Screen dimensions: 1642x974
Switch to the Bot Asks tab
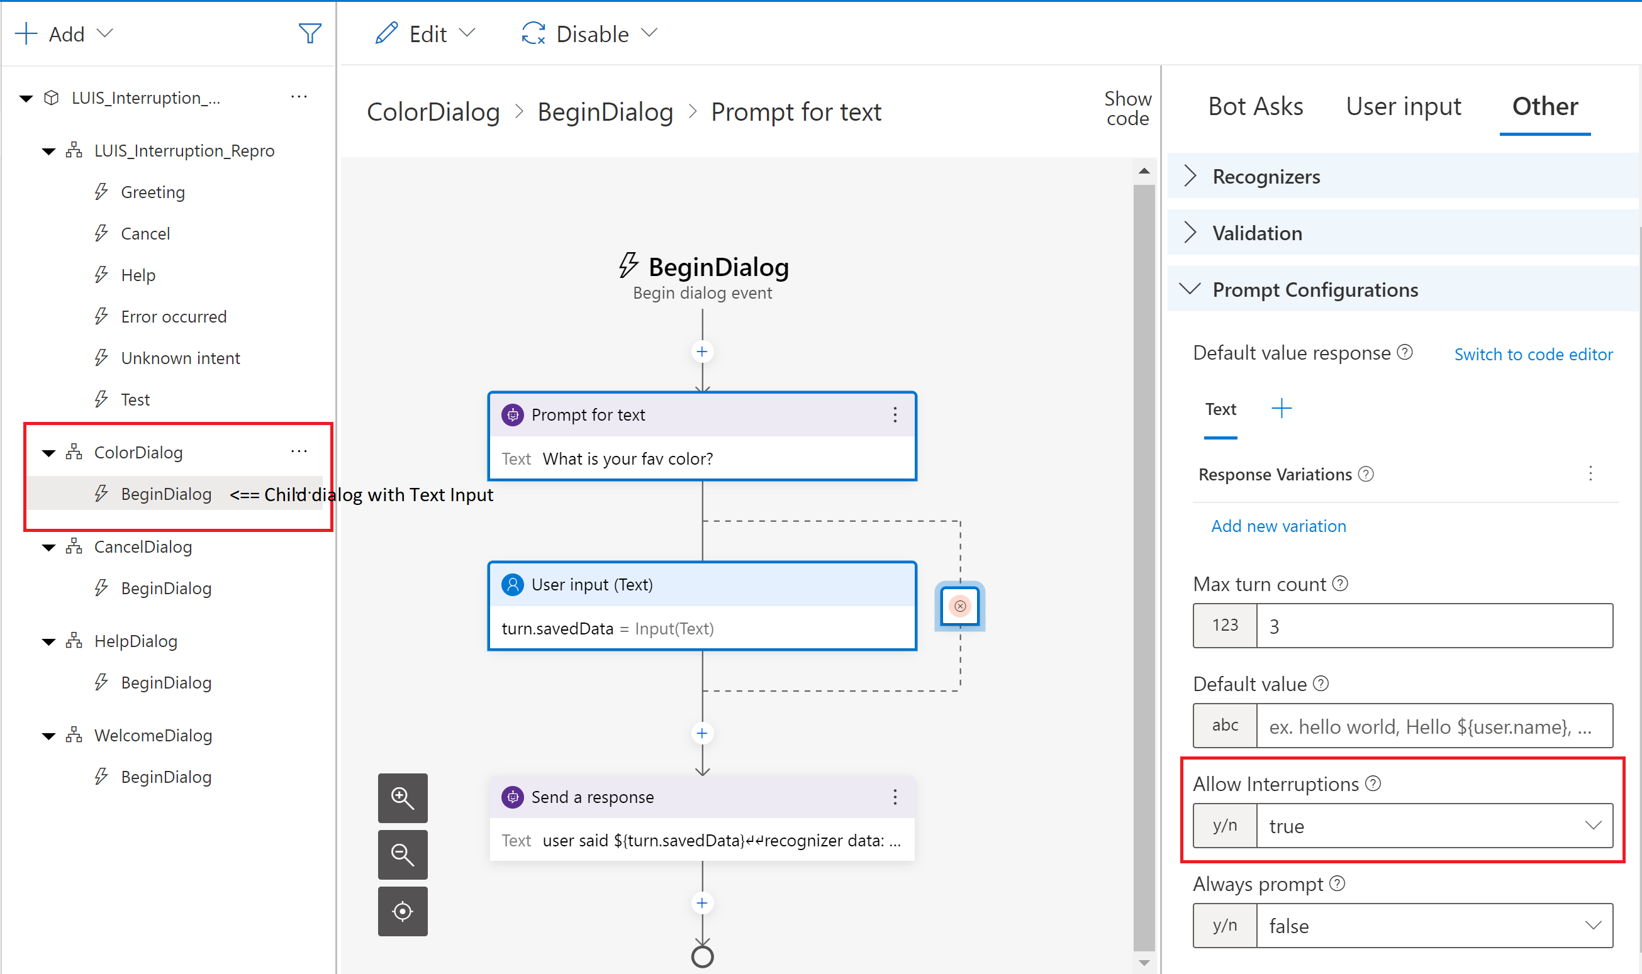(1254, 106)
